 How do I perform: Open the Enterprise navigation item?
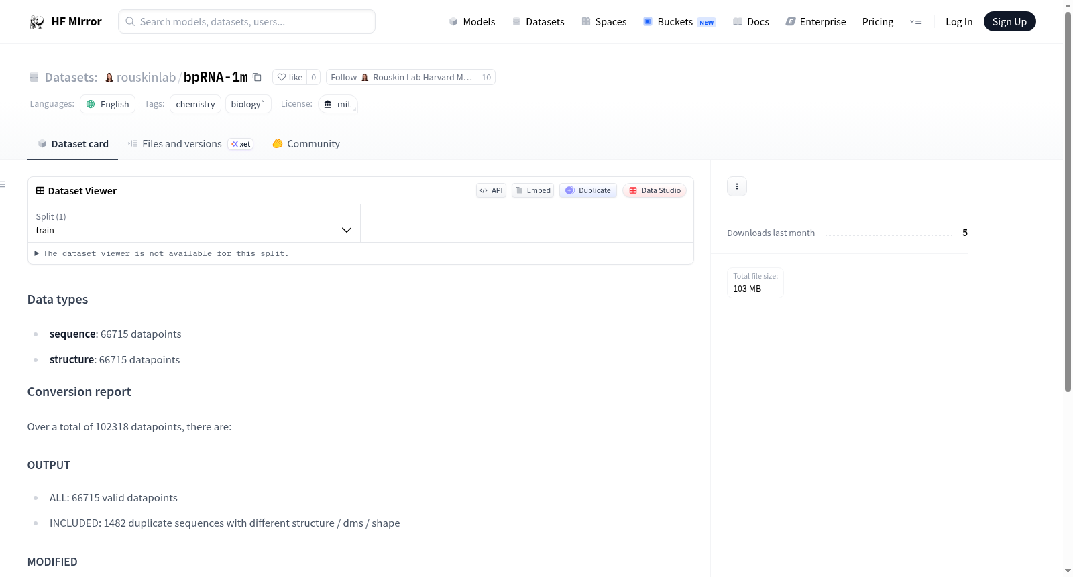815,22
